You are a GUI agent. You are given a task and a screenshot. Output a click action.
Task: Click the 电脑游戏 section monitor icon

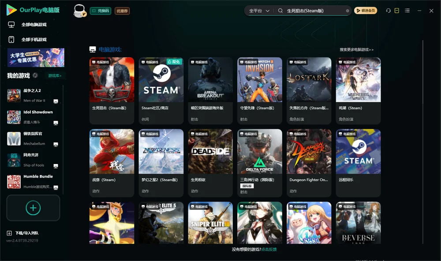point(93,49)
